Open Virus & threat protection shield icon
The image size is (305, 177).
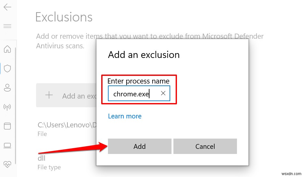click(7, 68)
